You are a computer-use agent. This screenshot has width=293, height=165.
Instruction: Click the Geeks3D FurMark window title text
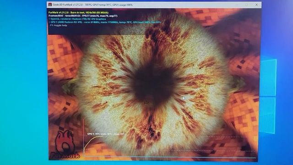[92, 5]
